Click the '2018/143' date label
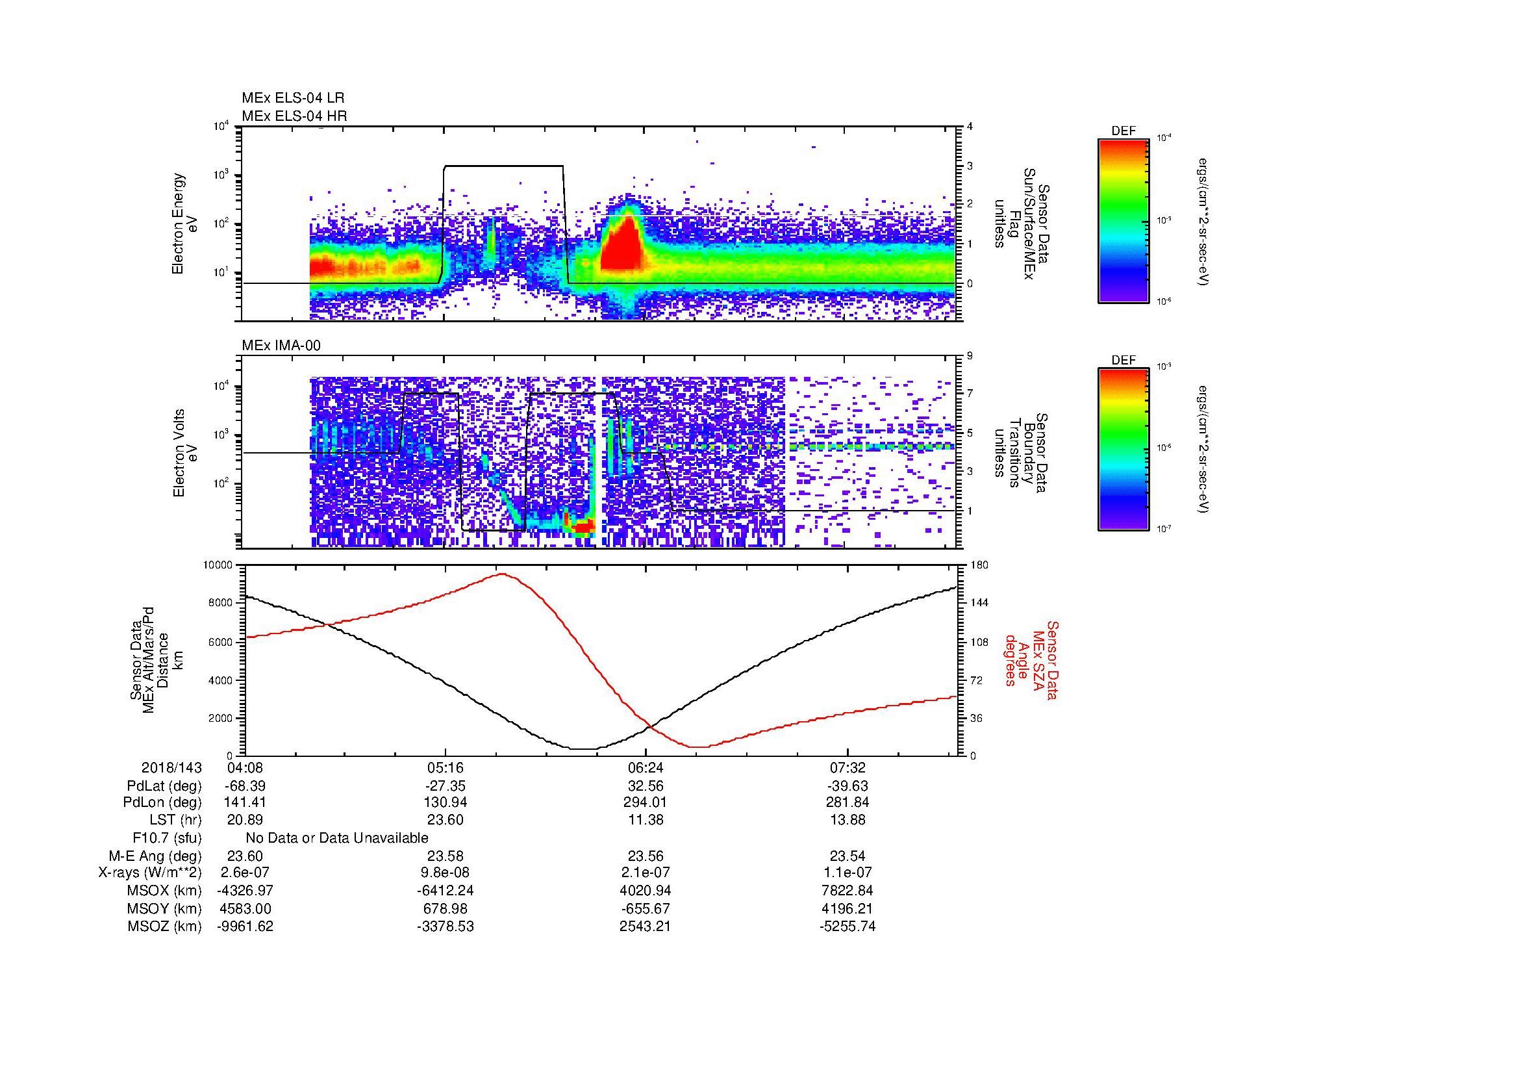The height and width of the screenshot is (1074, 1519). (x=171, y=767)
